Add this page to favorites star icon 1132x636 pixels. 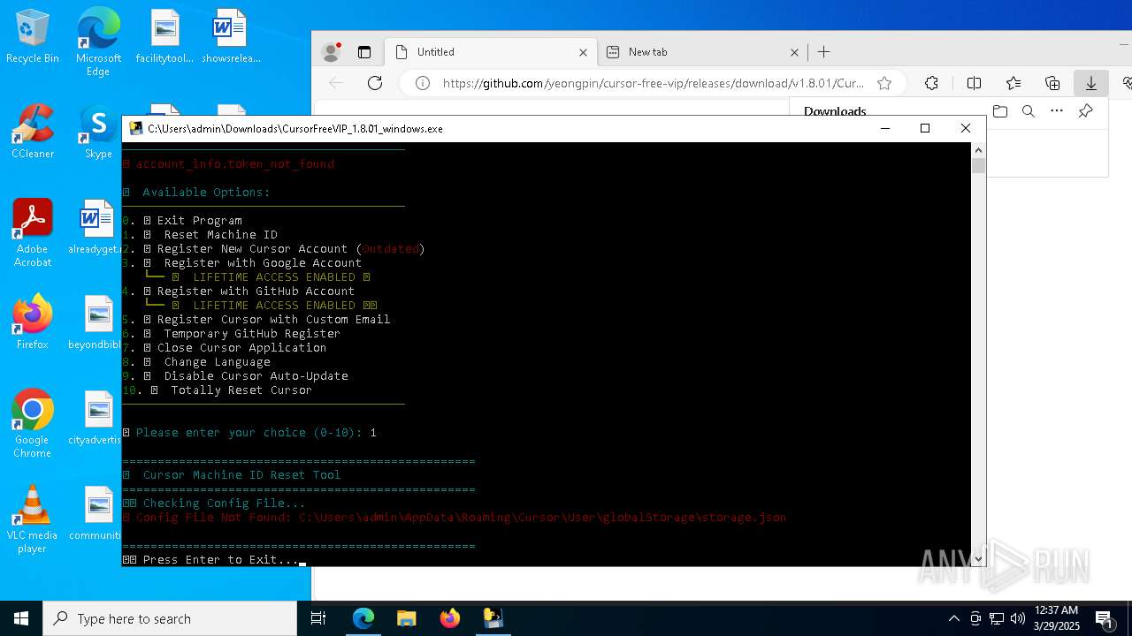pos(884,83)
